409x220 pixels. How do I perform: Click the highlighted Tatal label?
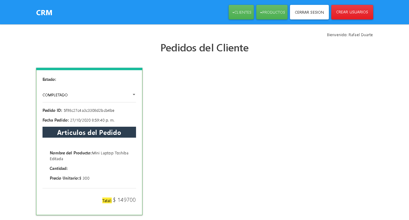[x=107, y=200]
